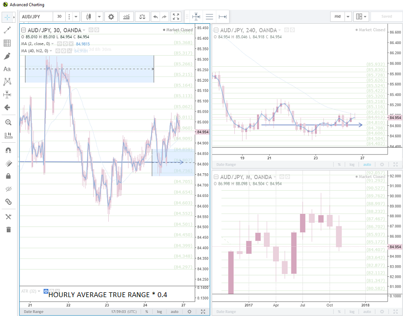Click the back arrow icon in left sidebar
Screen dimensions: 403x316
pos(7,107)
